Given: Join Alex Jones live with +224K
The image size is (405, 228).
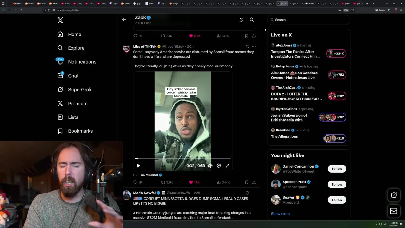Looking at the screenshot, I should point(336,54).
